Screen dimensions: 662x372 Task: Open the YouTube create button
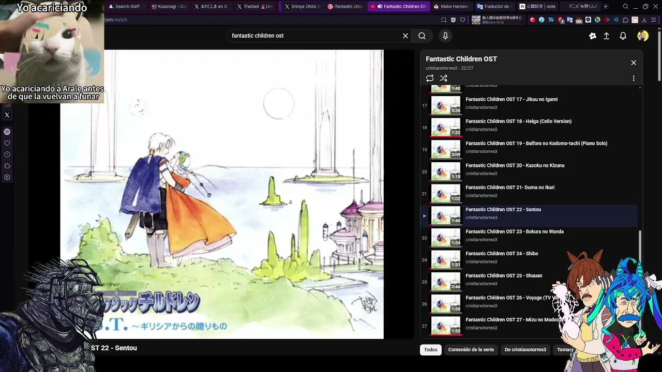click(x=593, y=36)
